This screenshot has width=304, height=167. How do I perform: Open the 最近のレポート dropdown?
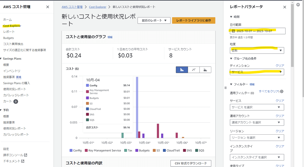click(154, 20)
